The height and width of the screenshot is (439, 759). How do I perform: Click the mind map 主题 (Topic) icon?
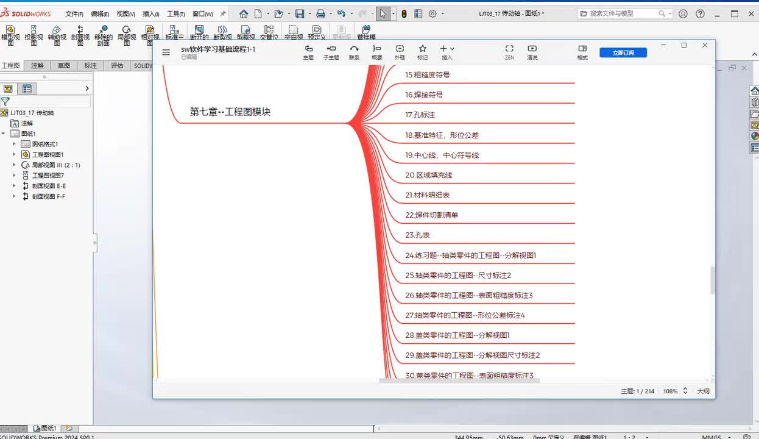[x=308, y=52]
